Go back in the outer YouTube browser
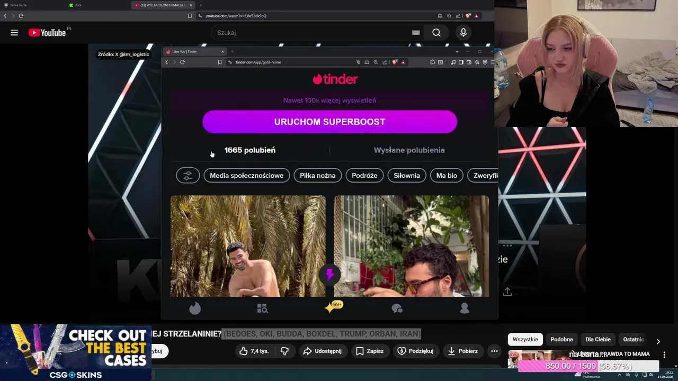This screenshot has width=678, height=381. [5, 16]
